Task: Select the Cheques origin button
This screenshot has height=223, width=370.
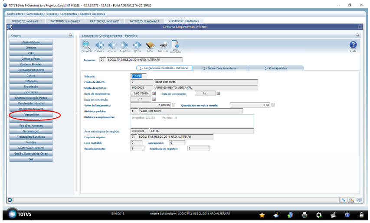Action: click(31, 48)
